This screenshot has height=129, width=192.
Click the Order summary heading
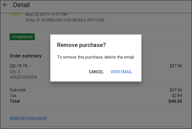[x=26, y=56]
